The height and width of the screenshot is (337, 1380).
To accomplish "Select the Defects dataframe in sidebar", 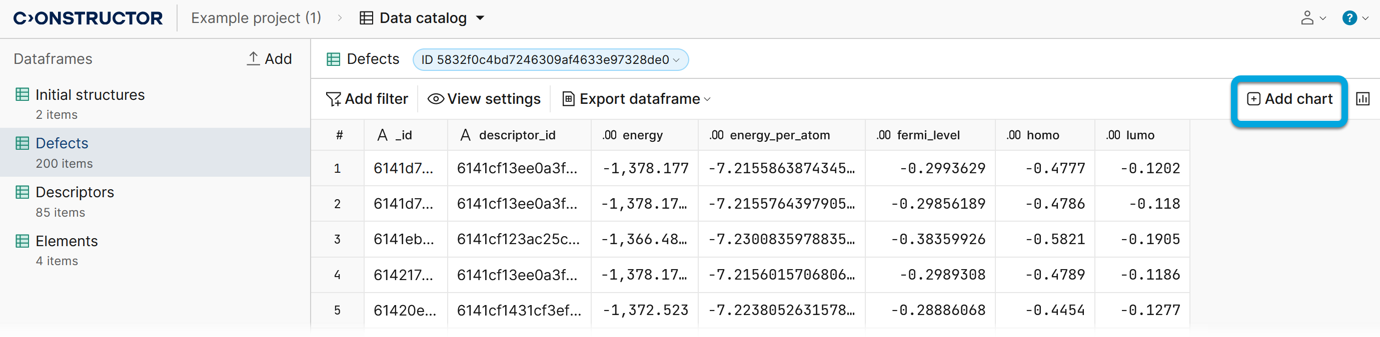I will tap(62, 143).
